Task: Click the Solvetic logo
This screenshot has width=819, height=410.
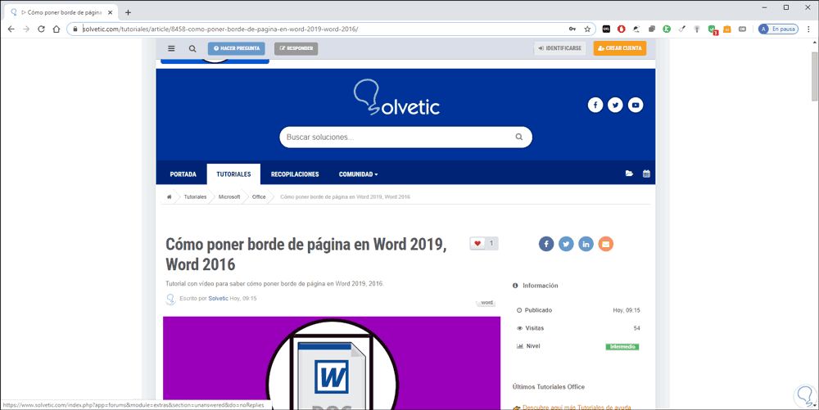Action: point(396,98)
